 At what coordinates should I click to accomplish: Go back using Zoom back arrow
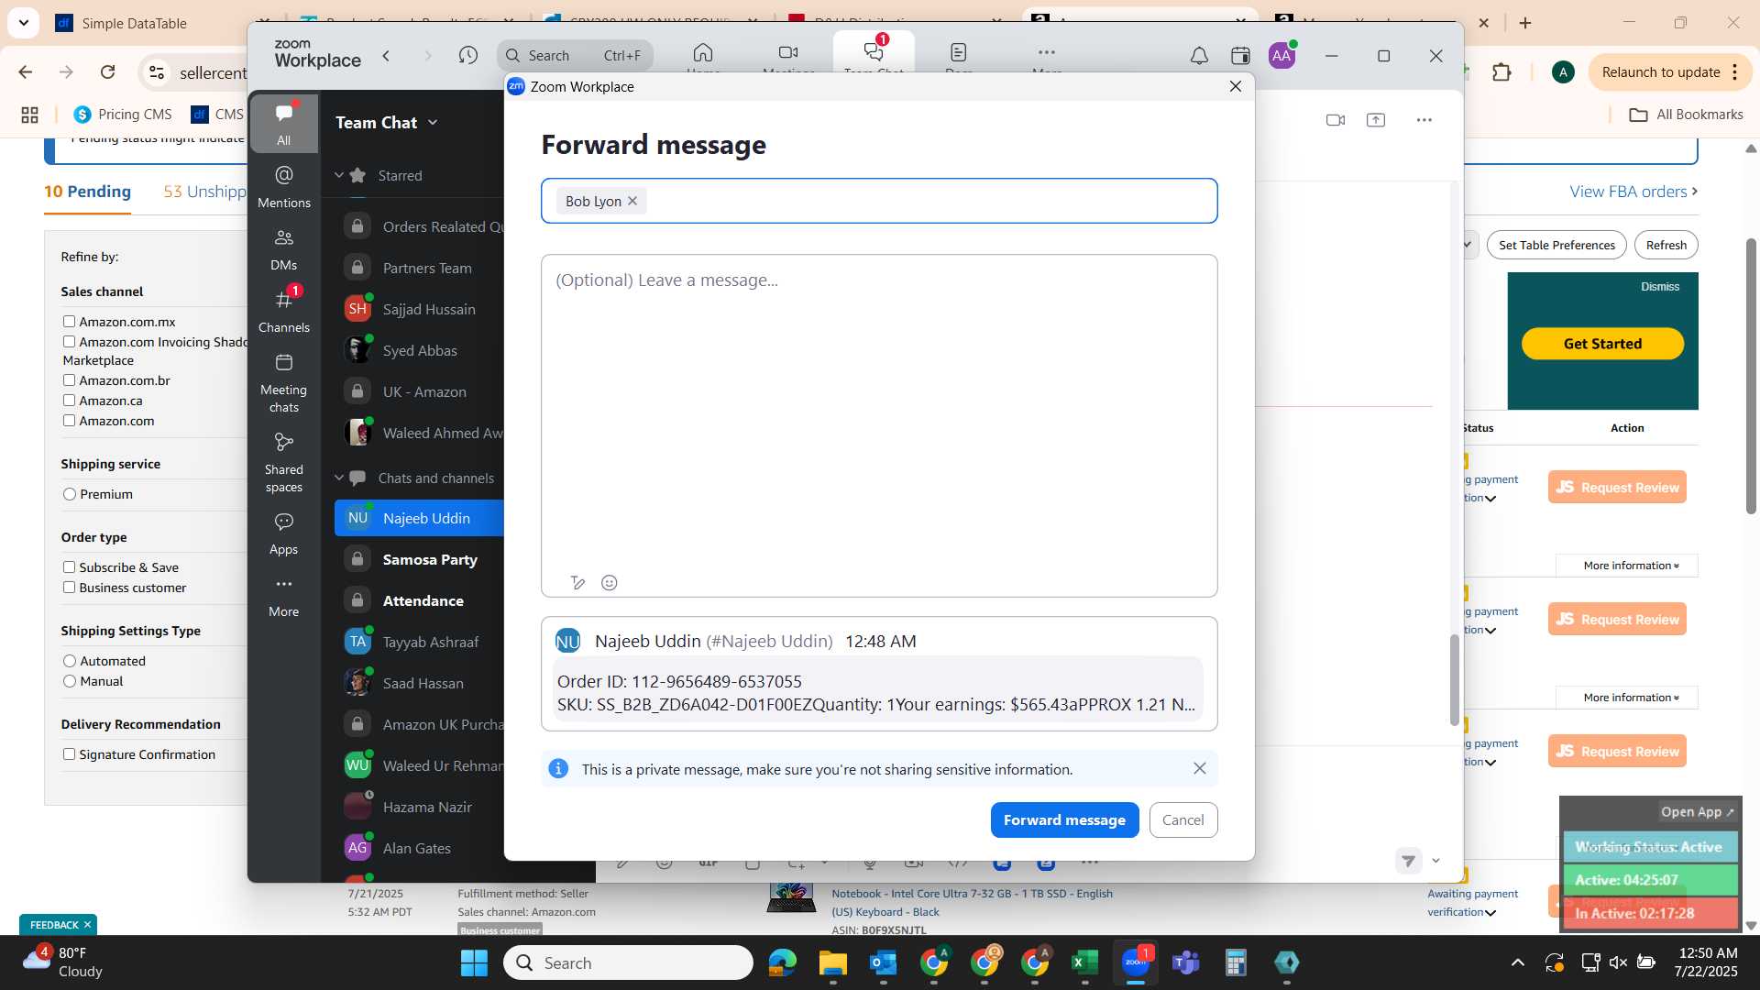[387, 56]
